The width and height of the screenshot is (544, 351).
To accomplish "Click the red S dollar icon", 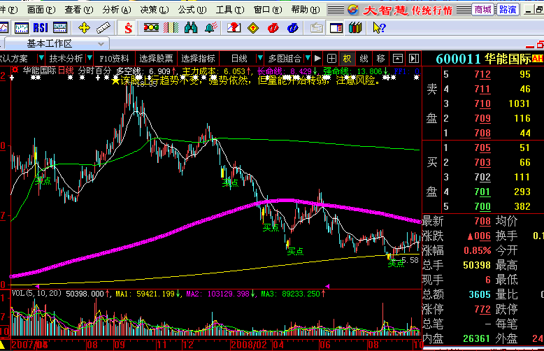I will coord(128,28).
